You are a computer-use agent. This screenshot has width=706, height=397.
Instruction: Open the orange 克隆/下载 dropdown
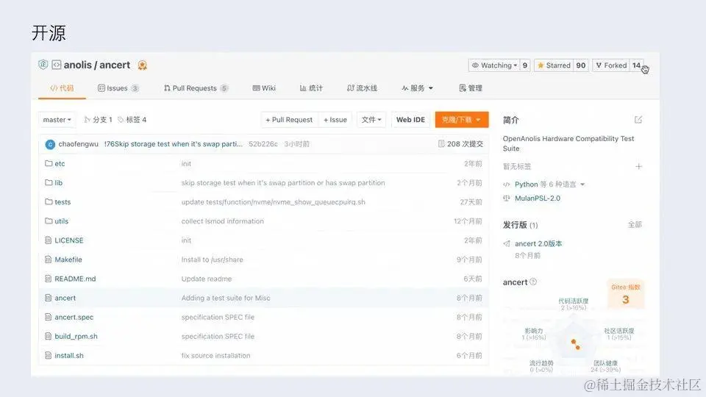click(x=462, y=120)
